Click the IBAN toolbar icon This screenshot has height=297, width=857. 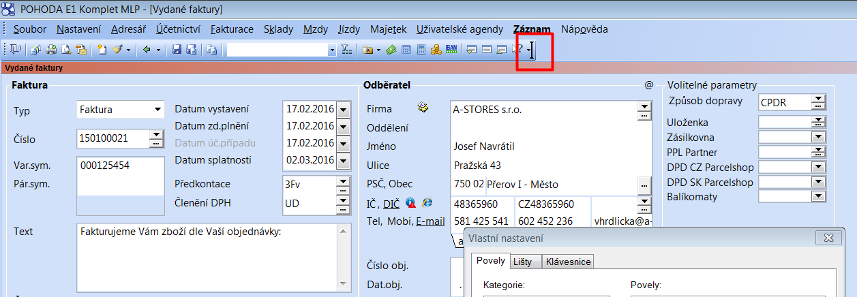[x=451, y=49]
